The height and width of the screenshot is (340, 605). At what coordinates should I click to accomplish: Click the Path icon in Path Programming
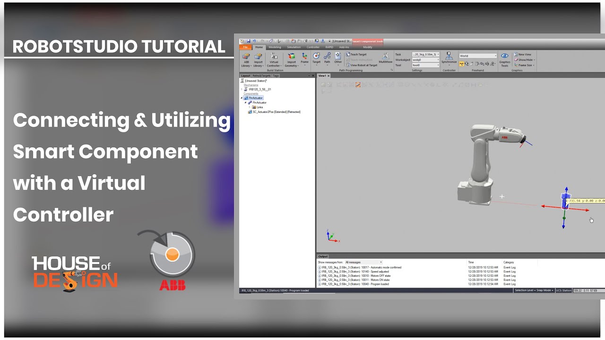click(x=327, y=56)
